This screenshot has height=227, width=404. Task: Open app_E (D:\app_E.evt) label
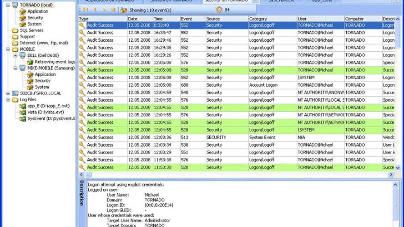48,106
